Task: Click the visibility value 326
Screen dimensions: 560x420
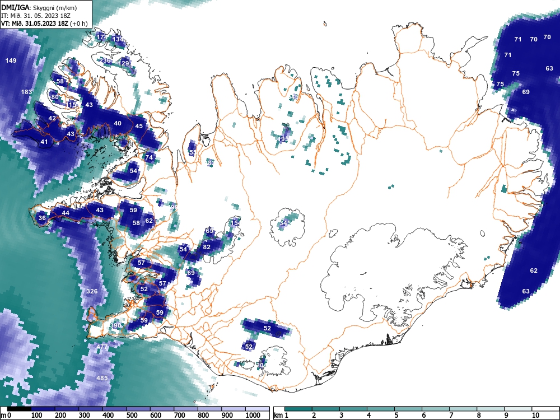Action: click(x=92, y=291)
